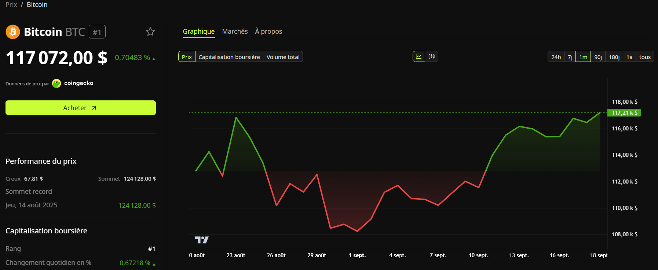
Task: Open the À propos tab
Action: (268, 32)
